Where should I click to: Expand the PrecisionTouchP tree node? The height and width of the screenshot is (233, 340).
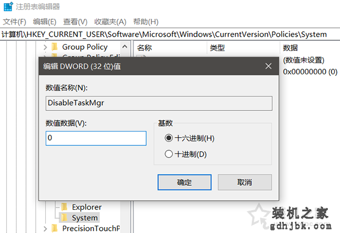point(45,229)
